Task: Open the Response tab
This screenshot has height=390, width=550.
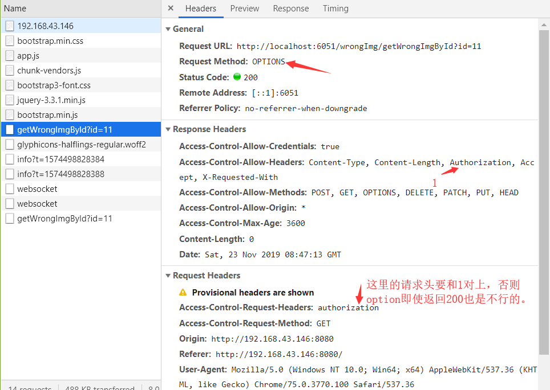Action: [x=290, y=9]
